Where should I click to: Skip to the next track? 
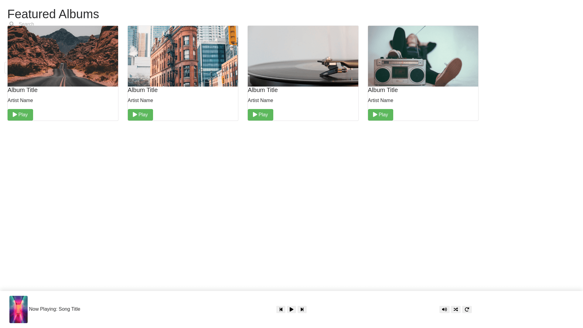tap(302, 309)
